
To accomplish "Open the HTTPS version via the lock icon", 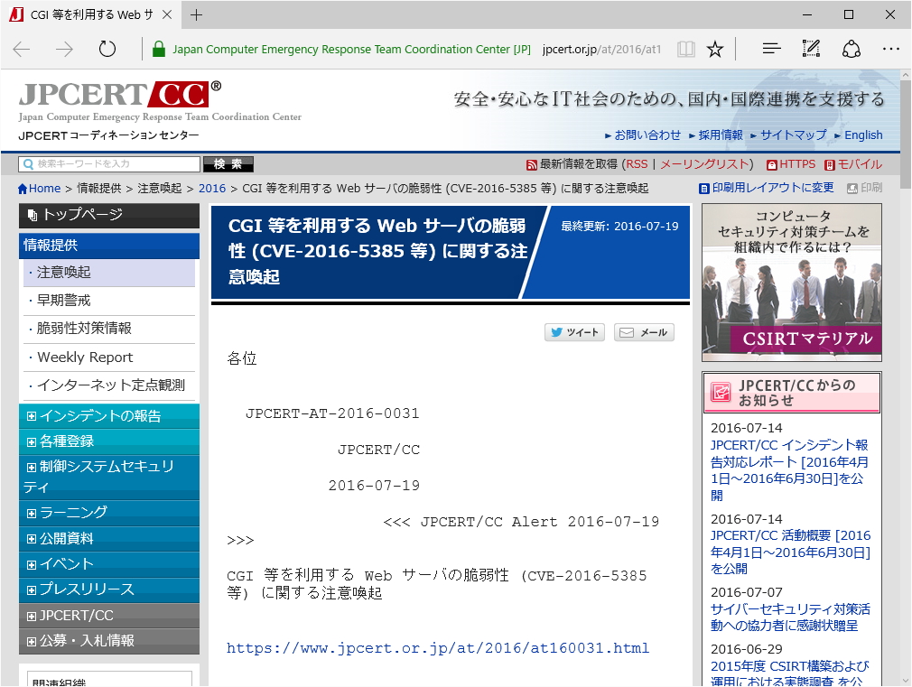I will click(x=772, y=164).
